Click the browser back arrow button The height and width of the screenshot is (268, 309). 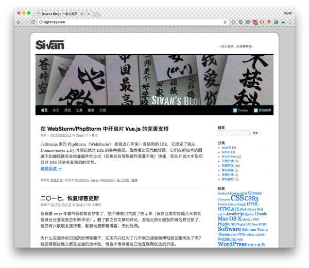coord(19,22)
